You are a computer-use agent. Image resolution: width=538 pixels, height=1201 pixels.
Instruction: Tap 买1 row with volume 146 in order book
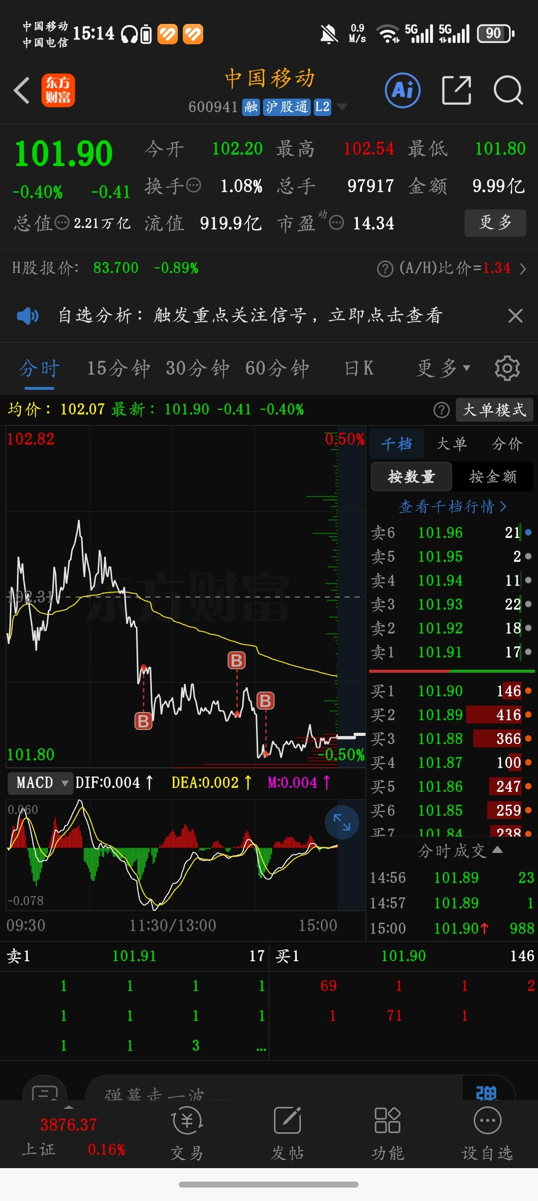point(451,691)
